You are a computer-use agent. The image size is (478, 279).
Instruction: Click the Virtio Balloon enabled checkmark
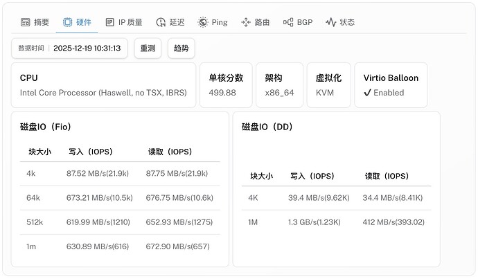coord(367,93)
